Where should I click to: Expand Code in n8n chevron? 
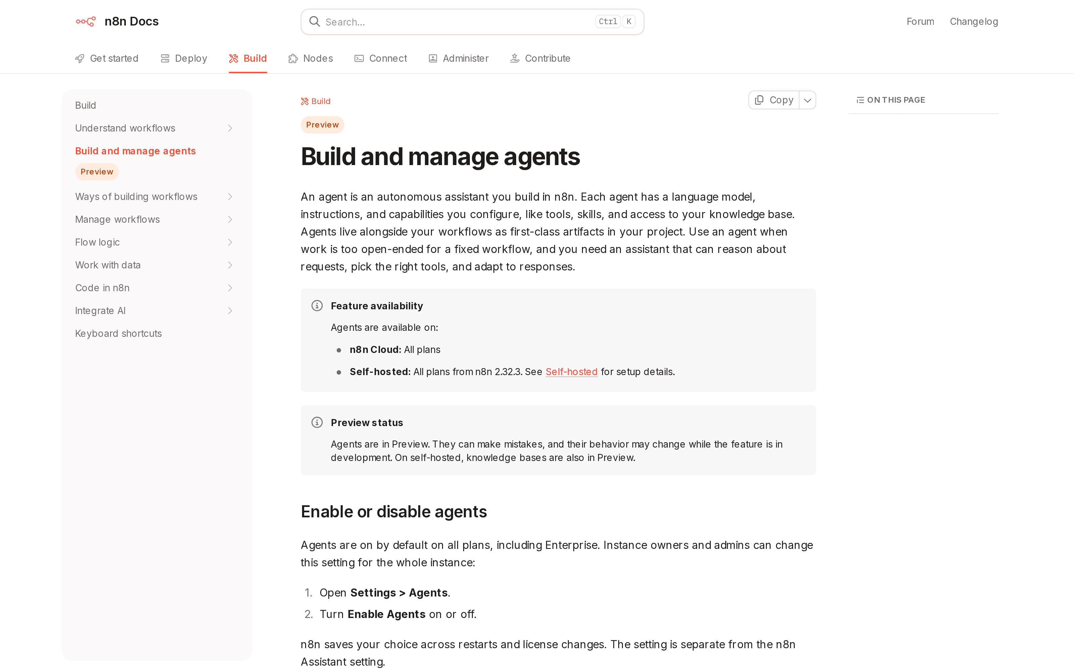tap(230, 288)
